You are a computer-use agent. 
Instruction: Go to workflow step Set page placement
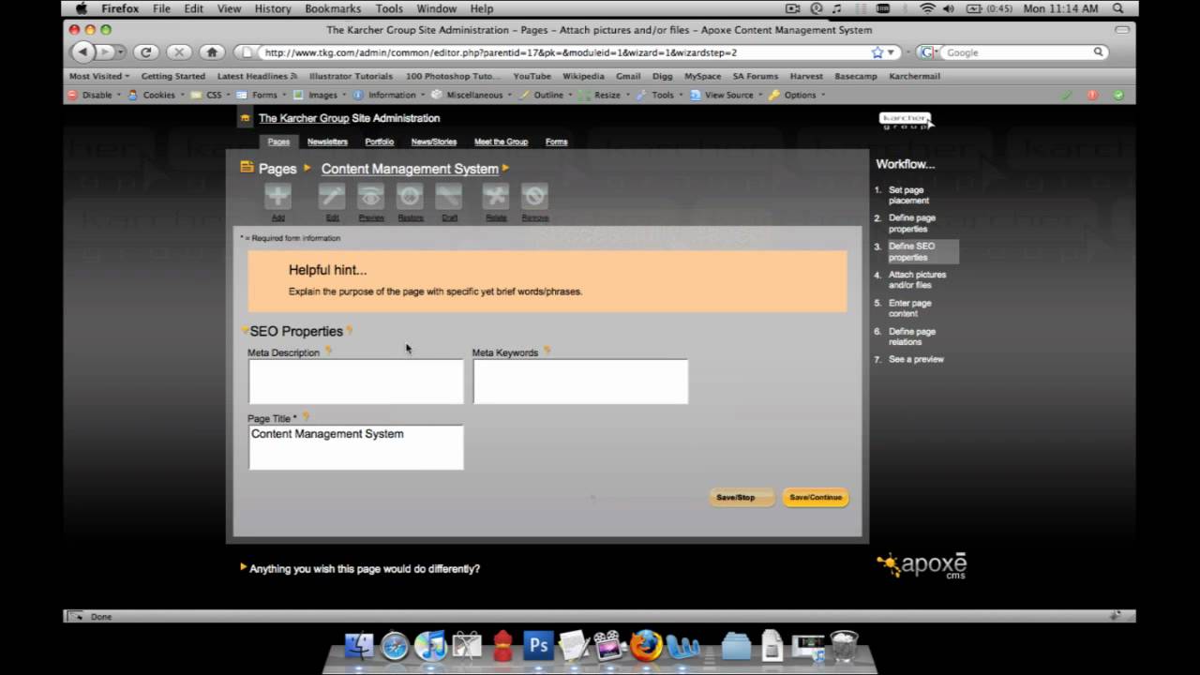908,195
